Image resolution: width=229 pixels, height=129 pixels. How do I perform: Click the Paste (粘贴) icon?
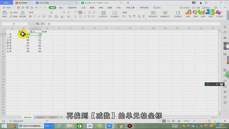(x=5, y=13)
